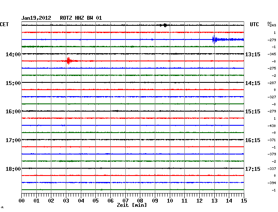This screenshot has height=212, width=278.
Task: Click DC offset value -379
Action: point(272,154)
